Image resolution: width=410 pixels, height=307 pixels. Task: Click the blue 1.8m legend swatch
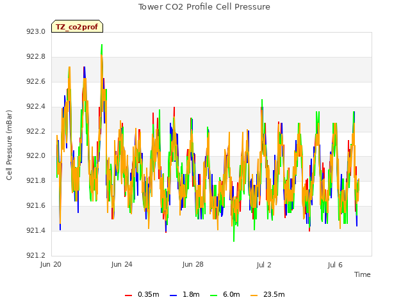pos(174,295)
